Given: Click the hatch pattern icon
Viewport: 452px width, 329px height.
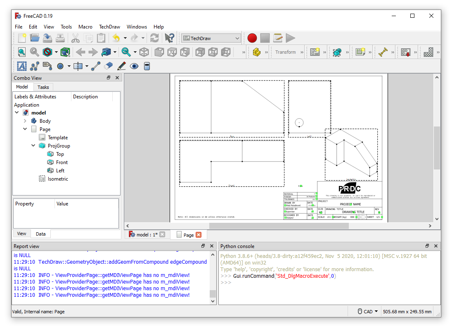Looking at the screenshot, I should pyautogui.click(x=428, y=52).
